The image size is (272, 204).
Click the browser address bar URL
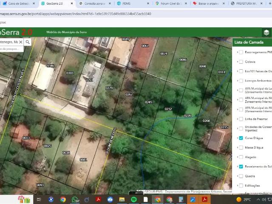point(76,14)
